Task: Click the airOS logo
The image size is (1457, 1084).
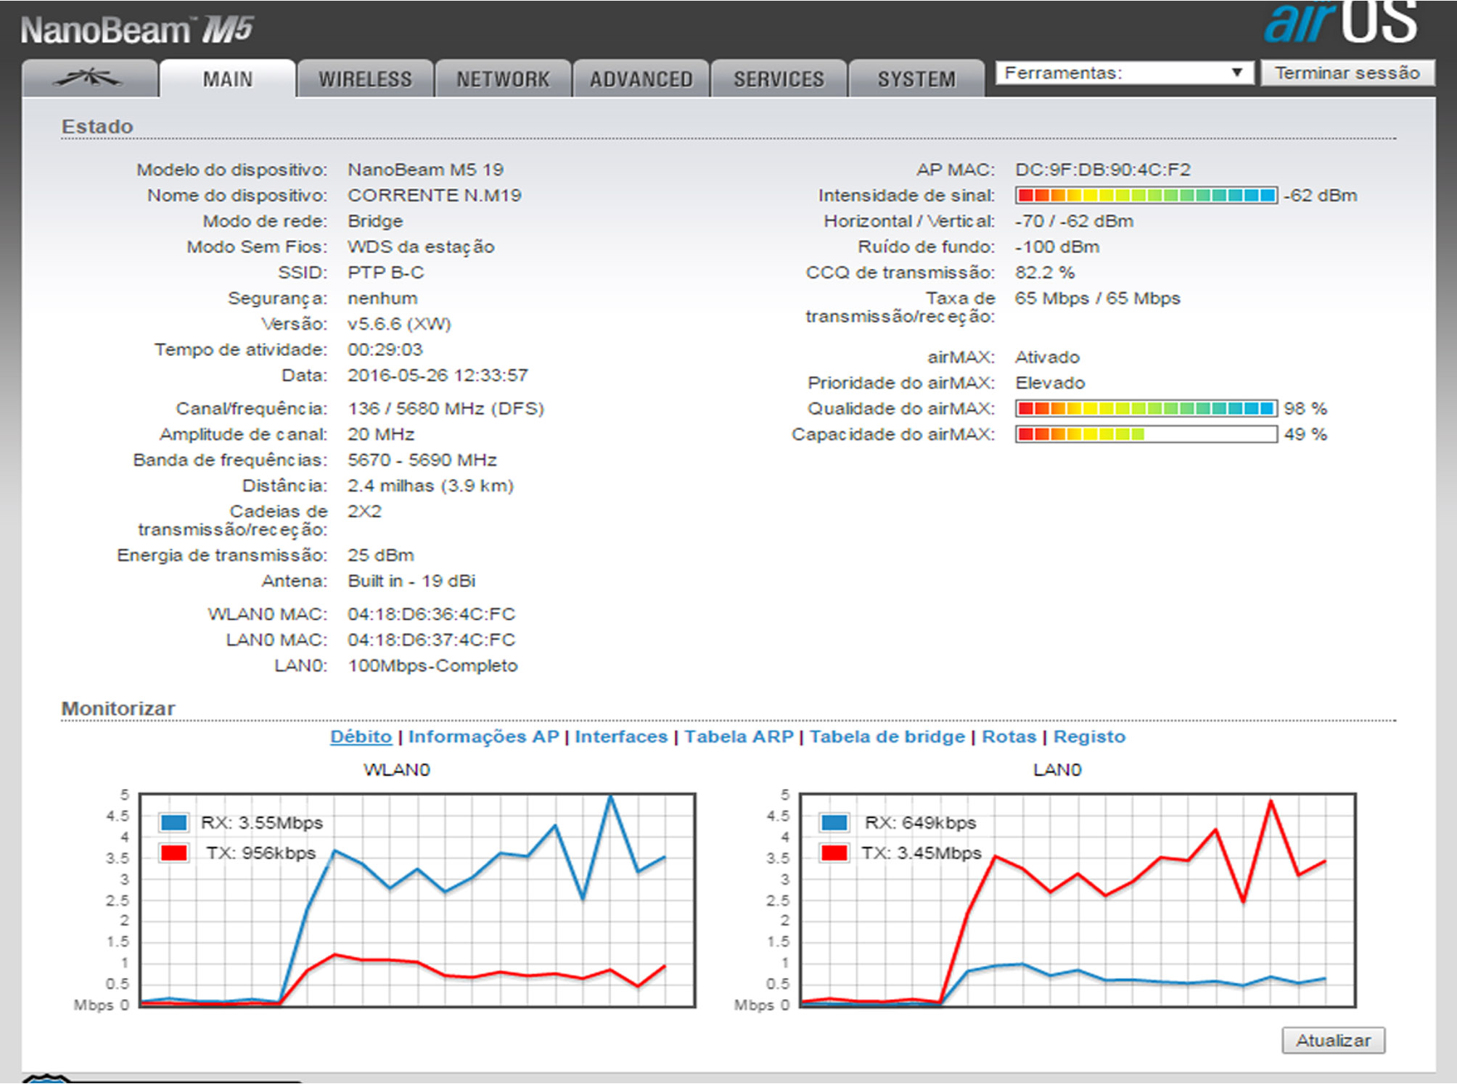Action: click(1340, 23)
